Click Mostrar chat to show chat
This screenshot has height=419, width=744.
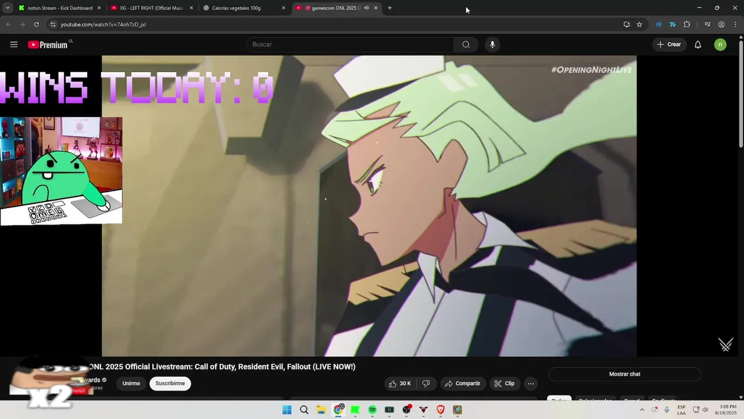tap(625, 374)
